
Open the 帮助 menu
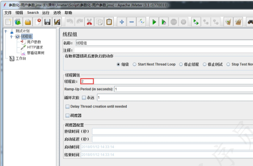[x=68, y=13]
